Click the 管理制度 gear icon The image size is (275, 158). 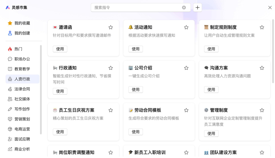(x=206, y=110)
